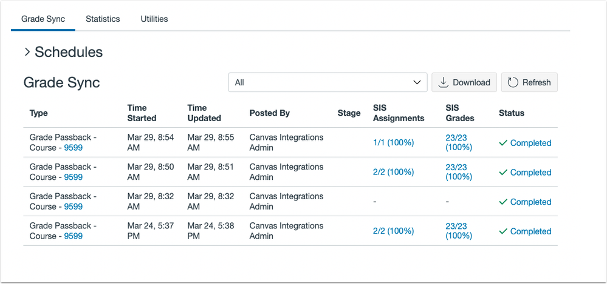
Task: Open course 9599 link in first row
Action: pos(74,148)
